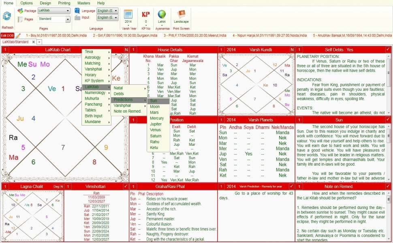The width and height of the screenshot is (393, 243).
Task: Open the Varsh Year calendar icon
Action: (x=128, y=14)
